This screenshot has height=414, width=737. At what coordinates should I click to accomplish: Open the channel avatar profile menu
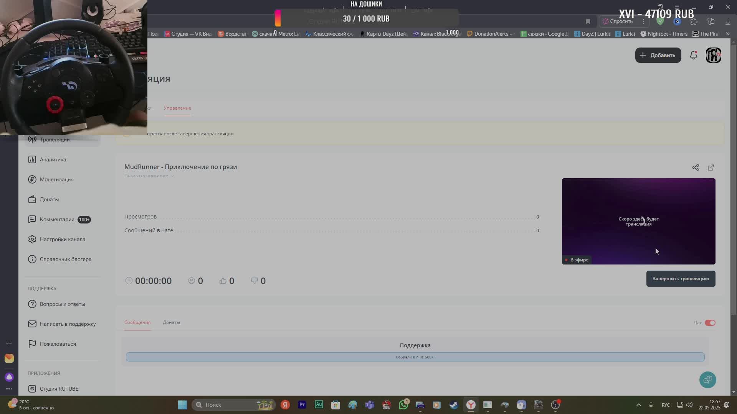coord(713,55)
